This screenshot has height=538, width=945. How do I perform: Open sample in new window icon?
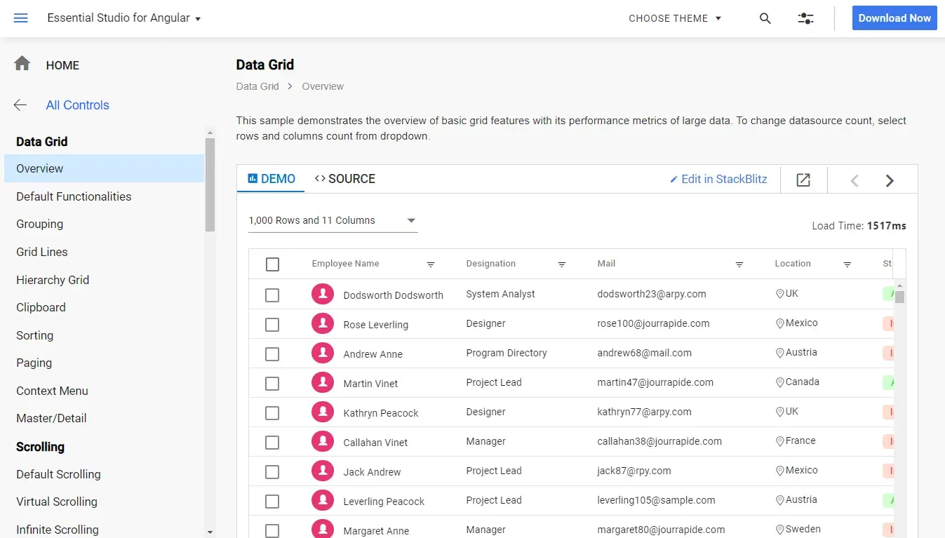[x=803, y=180]
